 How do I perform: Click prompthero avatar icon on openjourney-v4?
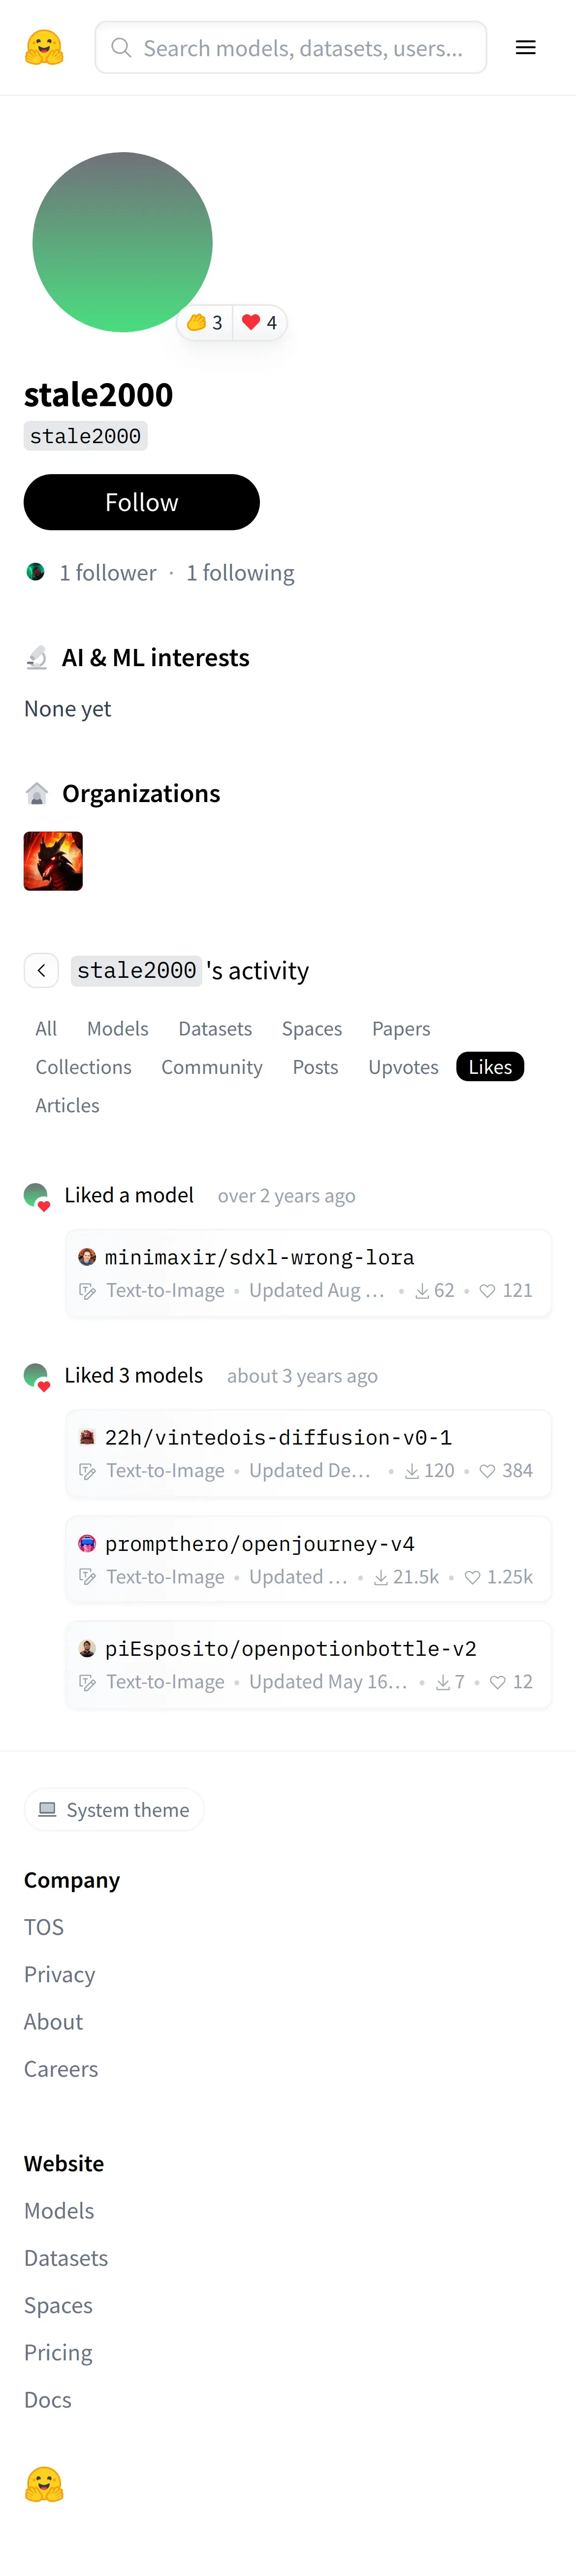pos(87,1544)
